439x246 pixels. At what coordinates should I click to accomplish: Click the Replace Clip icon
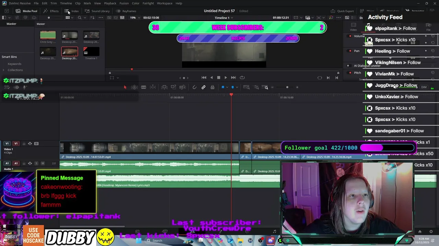tap(183, 87)
